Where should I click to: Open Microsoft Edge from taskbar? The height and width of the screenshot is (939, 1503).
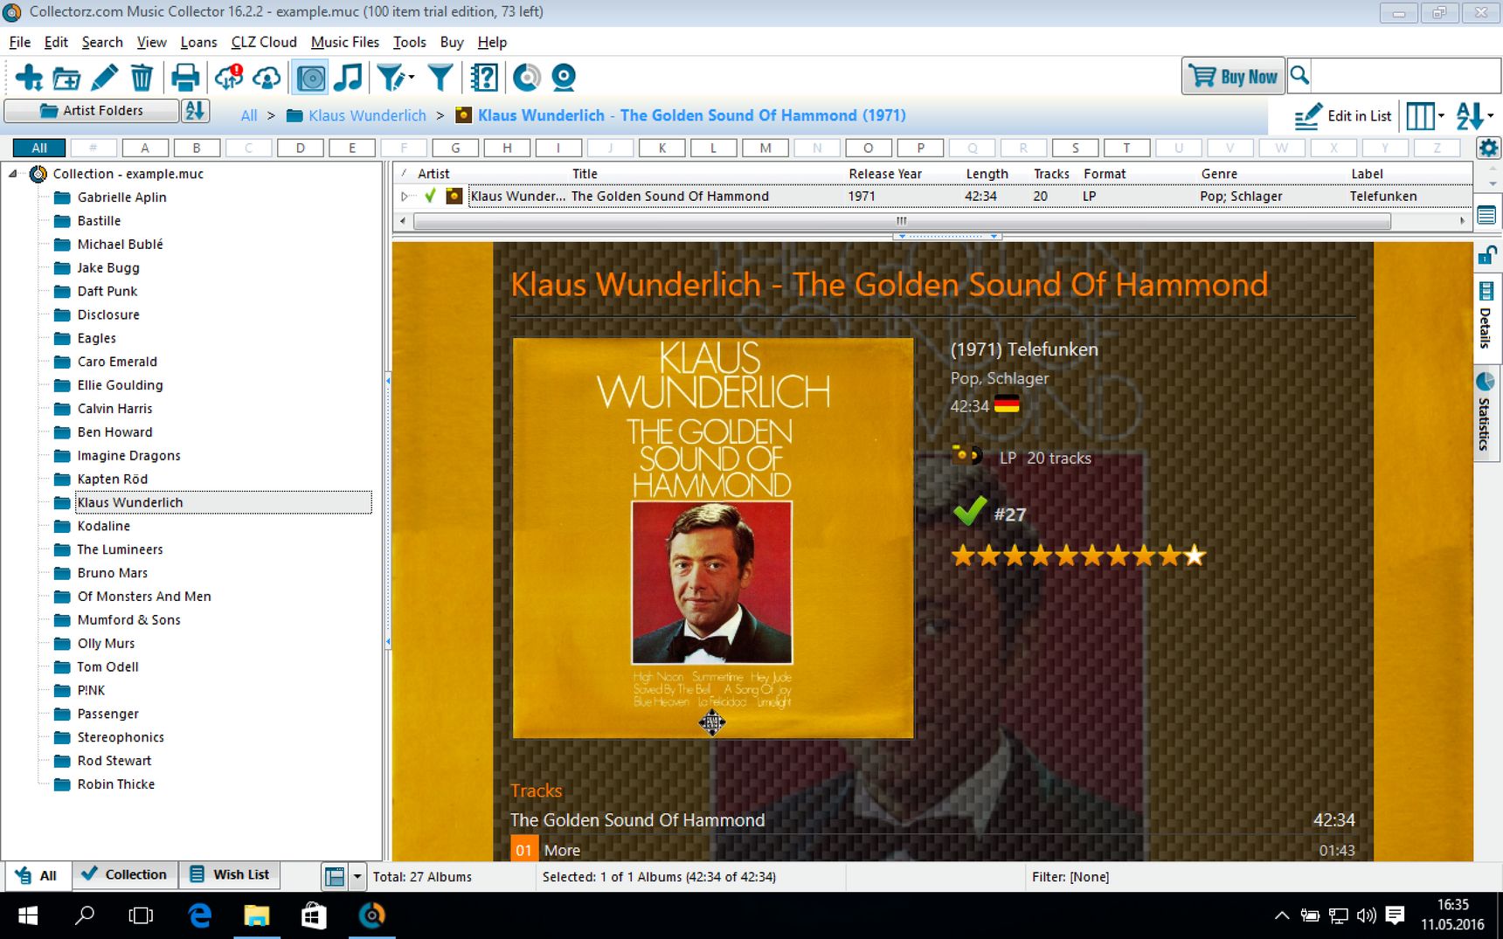[x=200, y=915]
